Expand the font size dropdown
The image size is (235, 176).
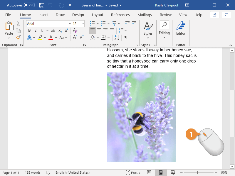[83, 24]
